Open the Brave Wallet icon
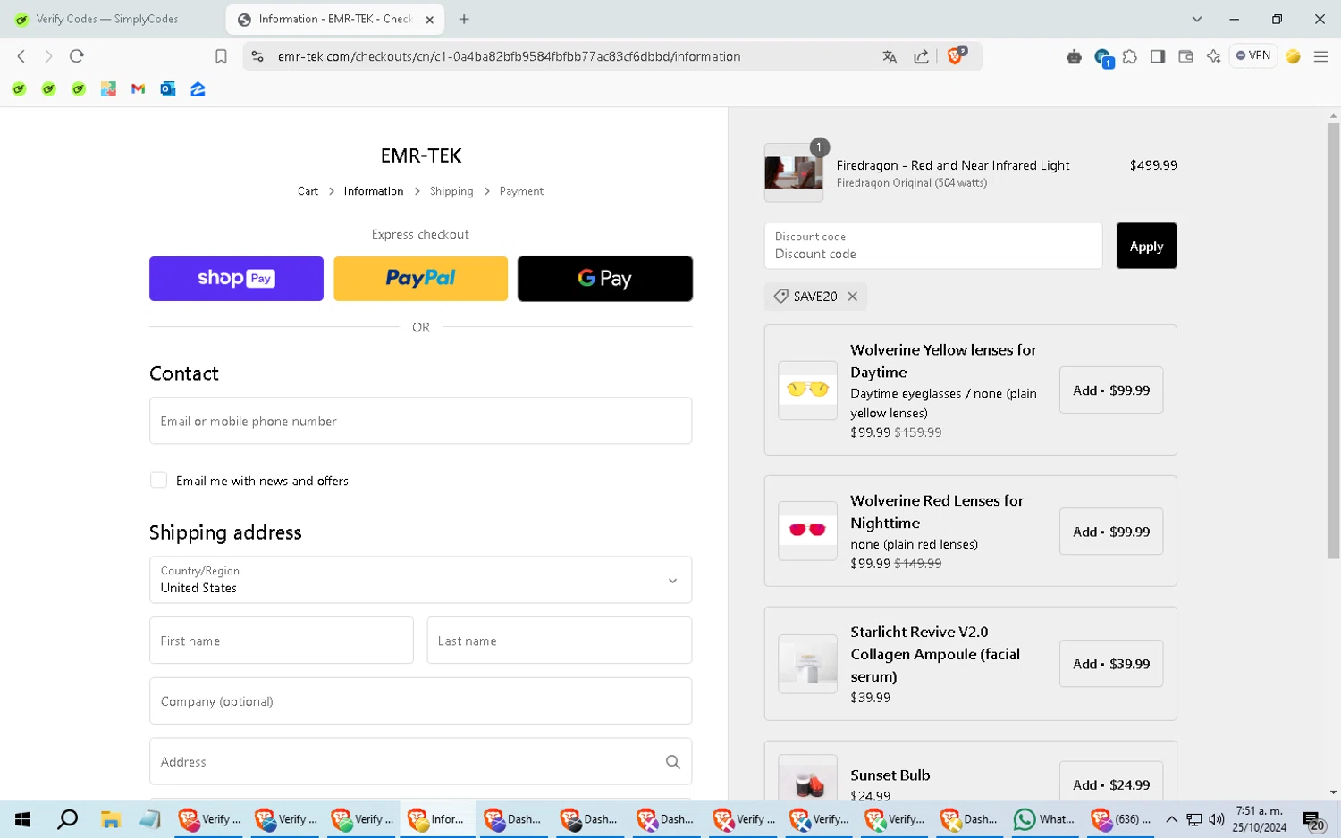The image size is (1341, 838). [x=1185, y=56]
